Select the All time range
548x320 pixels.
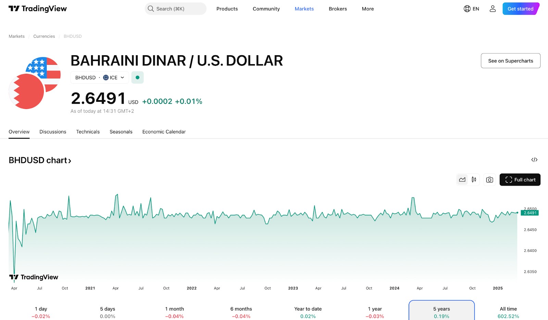coord(508,312)
